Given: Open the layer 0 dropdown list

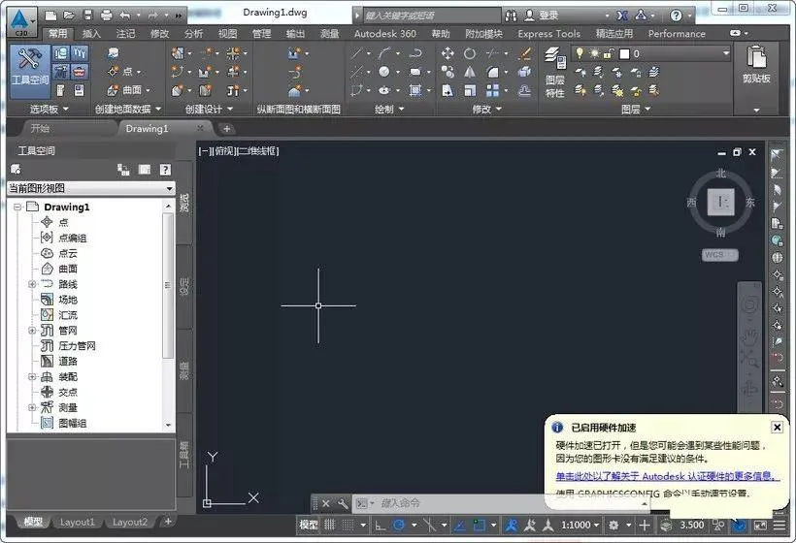Looking at the screenshot, I should pos(726,53).
